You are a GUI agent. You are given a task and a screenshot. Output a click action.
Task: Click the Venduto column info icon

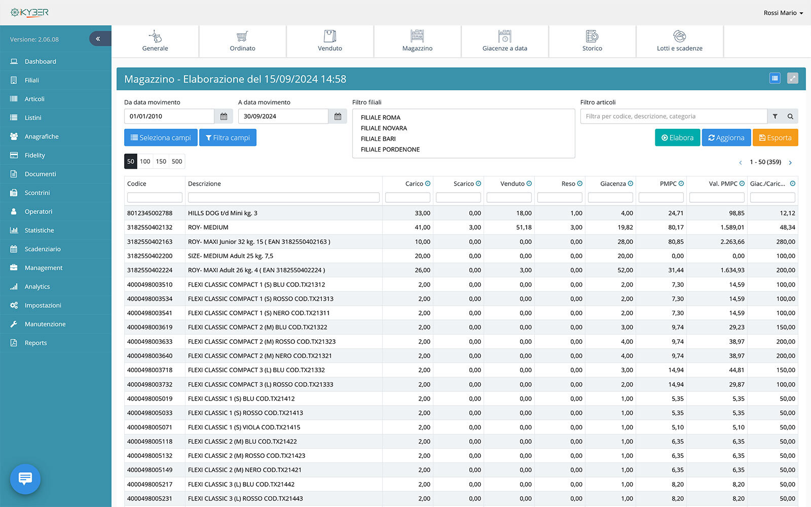tap(529, 184)
